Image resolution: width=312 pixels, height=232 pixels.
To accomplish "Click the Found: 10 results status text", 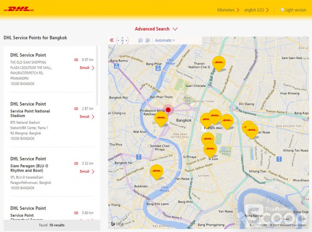I will tap(52, 225).
